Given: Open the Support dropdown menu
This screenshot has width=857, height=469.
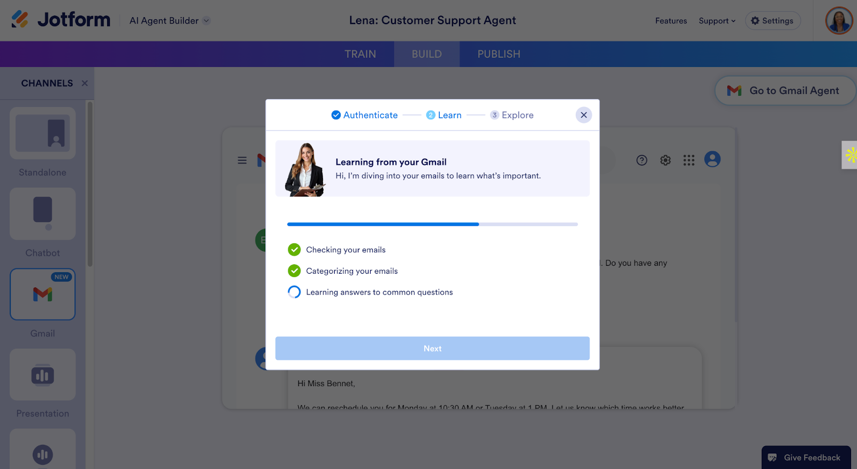Looking at the screenshot, I should pos(717,21).
